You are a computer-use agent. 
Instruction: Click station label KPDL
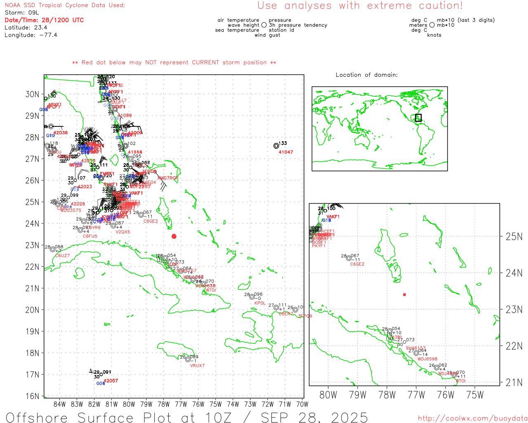(x=260, y=303)
